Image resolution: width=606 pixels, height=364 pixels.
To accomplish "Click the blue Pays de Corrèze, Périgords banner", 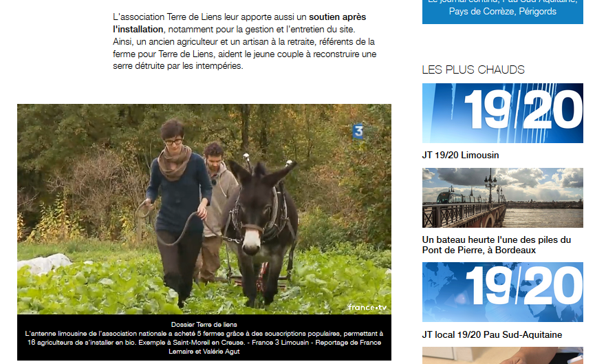I will click(x=502, y=12).
